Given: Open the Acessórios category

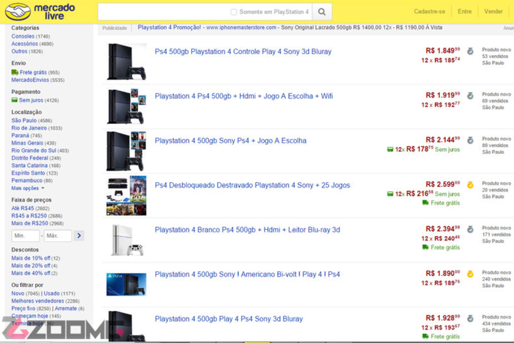Looking at the screenshot, I should coord(24,44).
